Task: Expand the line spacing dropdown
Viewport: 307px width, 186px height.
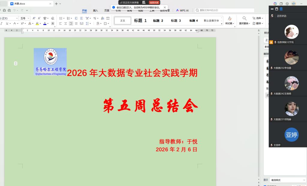Action: point(90,23)
